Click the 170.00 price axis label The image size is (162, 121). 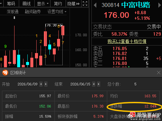pyautogui.click(x=81, y=35)
